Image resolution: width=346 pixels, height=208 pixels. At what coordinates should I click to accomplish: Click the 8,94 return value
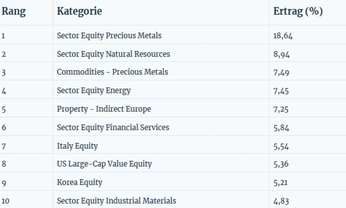pos(281,54)
